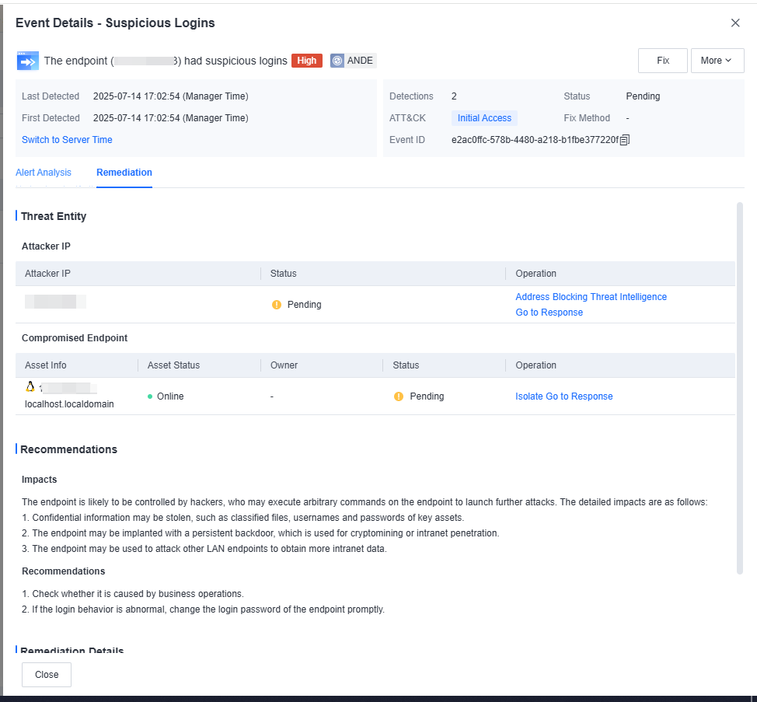This screenshot has height=702, width=757.
Task: Click the Initial Access ATT&CK tag
Action: click(484, 118)
